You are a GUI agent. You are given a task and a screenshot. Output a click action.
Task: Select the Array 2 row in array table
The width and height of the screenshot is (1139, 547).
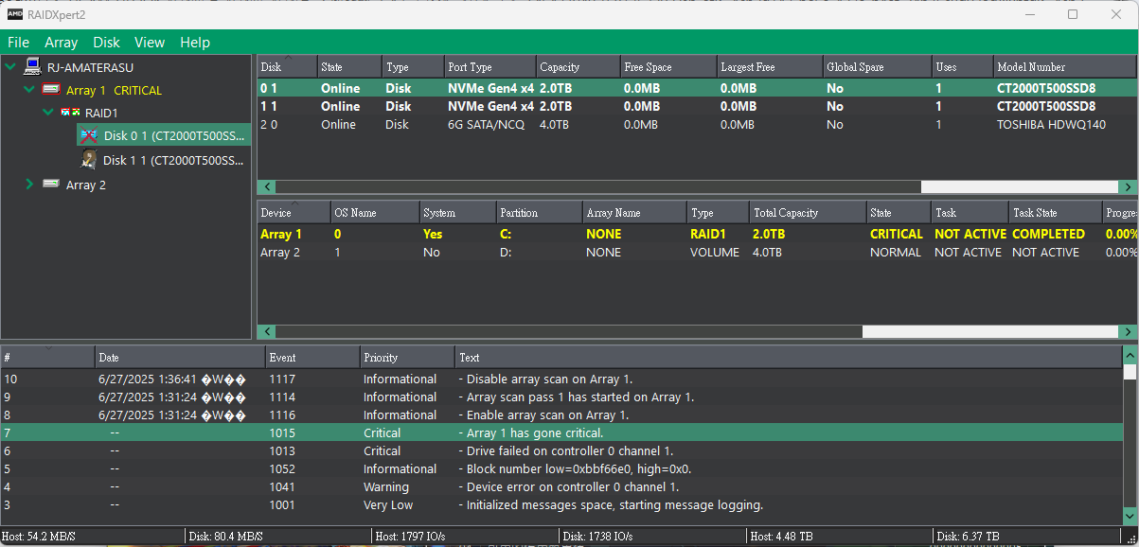click(x=697, y=253)
